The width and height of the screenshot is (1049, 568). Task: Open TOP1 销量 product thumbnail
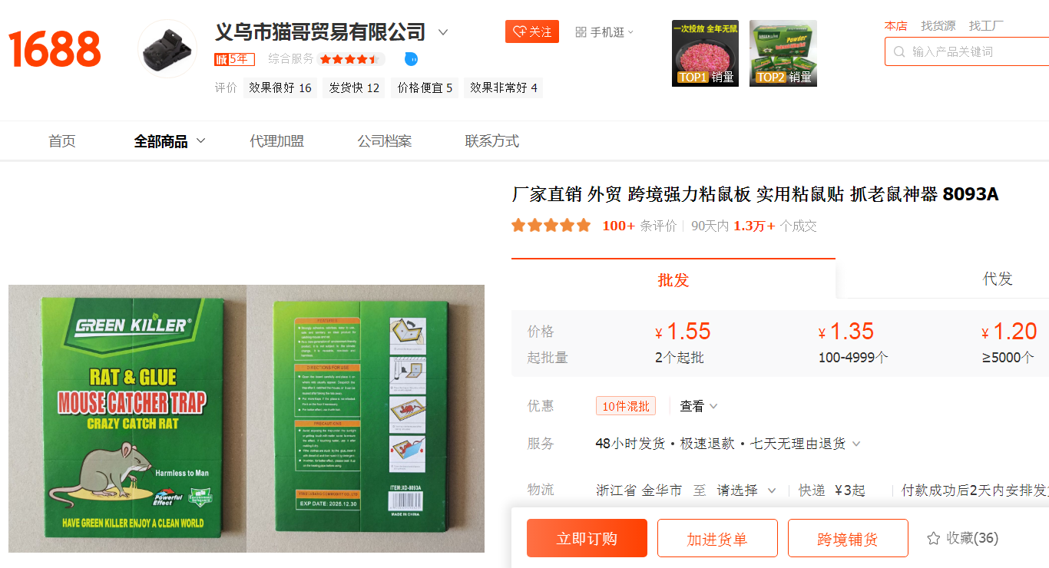point(705,53)
